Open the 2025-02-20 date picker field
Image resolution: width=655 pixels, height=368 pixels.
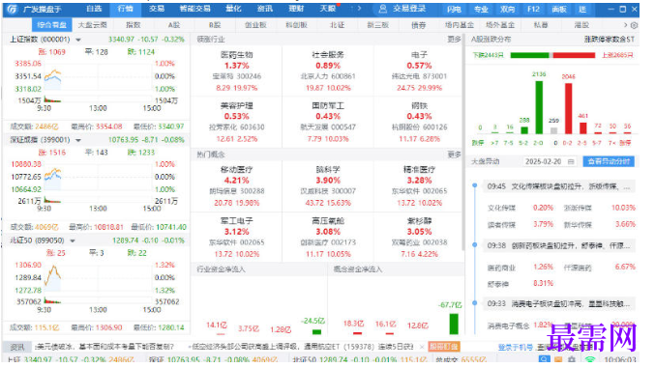[x=550, y=161]
